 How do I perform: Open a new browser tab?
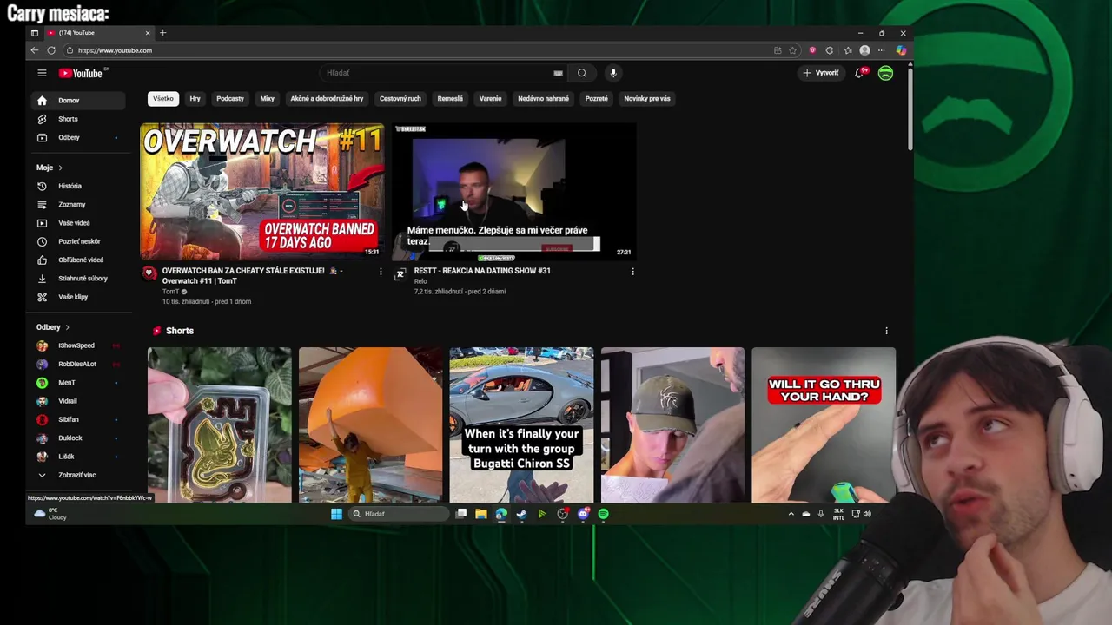[162, 33]
